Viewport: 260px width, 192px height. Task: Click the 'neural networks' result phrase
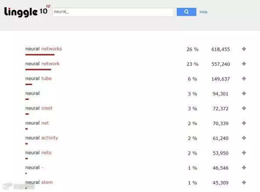coord(43,49)
